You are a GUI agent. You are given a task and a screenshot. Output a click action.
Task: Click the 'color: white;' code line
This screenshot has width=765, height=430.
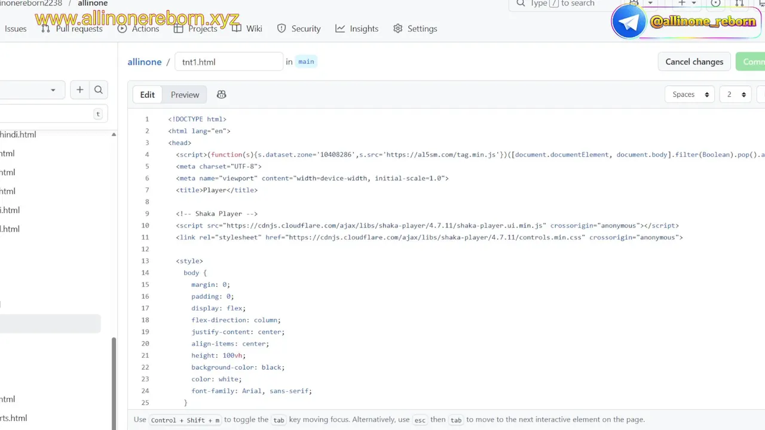[216, 379]
